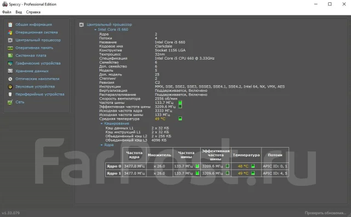Click the Множитель column header
The image size is (351, 217).
click(159, 155)
